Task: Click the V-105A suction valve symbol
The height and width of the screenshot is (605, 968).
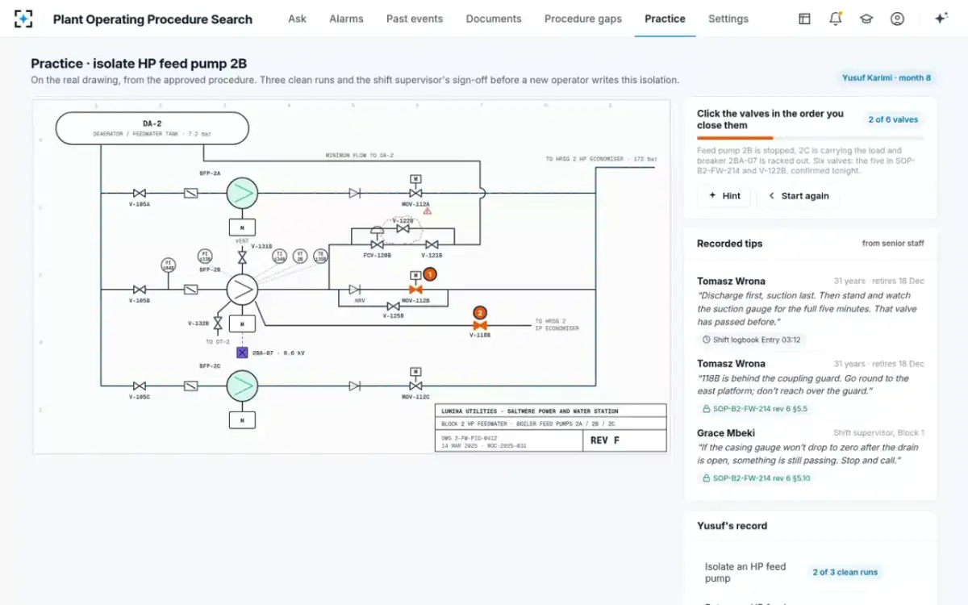Action: [140, 193]
